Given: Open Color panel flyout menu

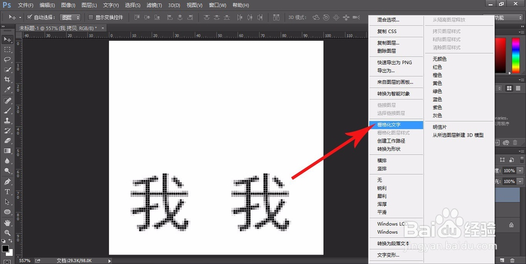Looking at the screenshot, I should click(x=522, y=33).
